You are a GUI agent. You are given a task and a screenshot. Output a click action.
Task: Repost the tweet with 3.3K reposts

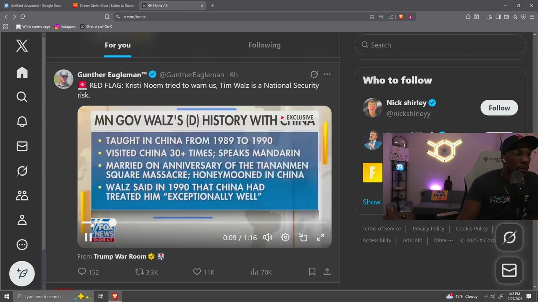[x=146, y=272]
